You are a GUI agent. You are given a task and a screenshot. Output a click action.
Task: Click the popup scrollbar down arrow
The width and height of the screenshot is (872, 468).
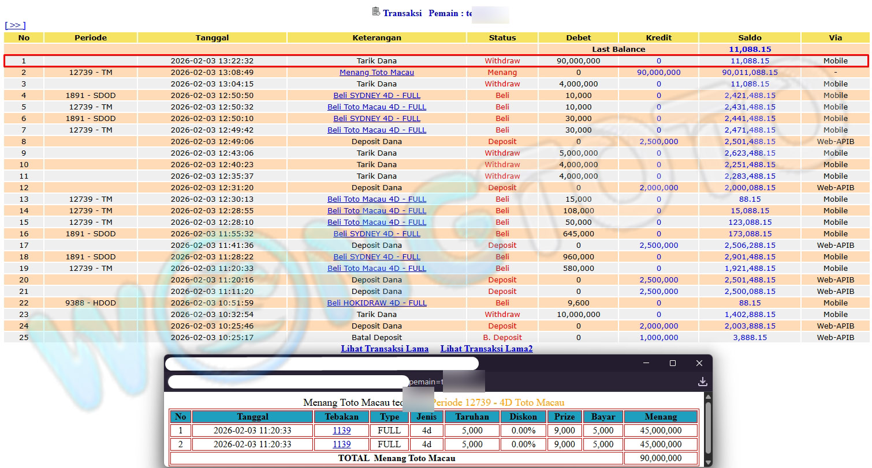point(708,462)
